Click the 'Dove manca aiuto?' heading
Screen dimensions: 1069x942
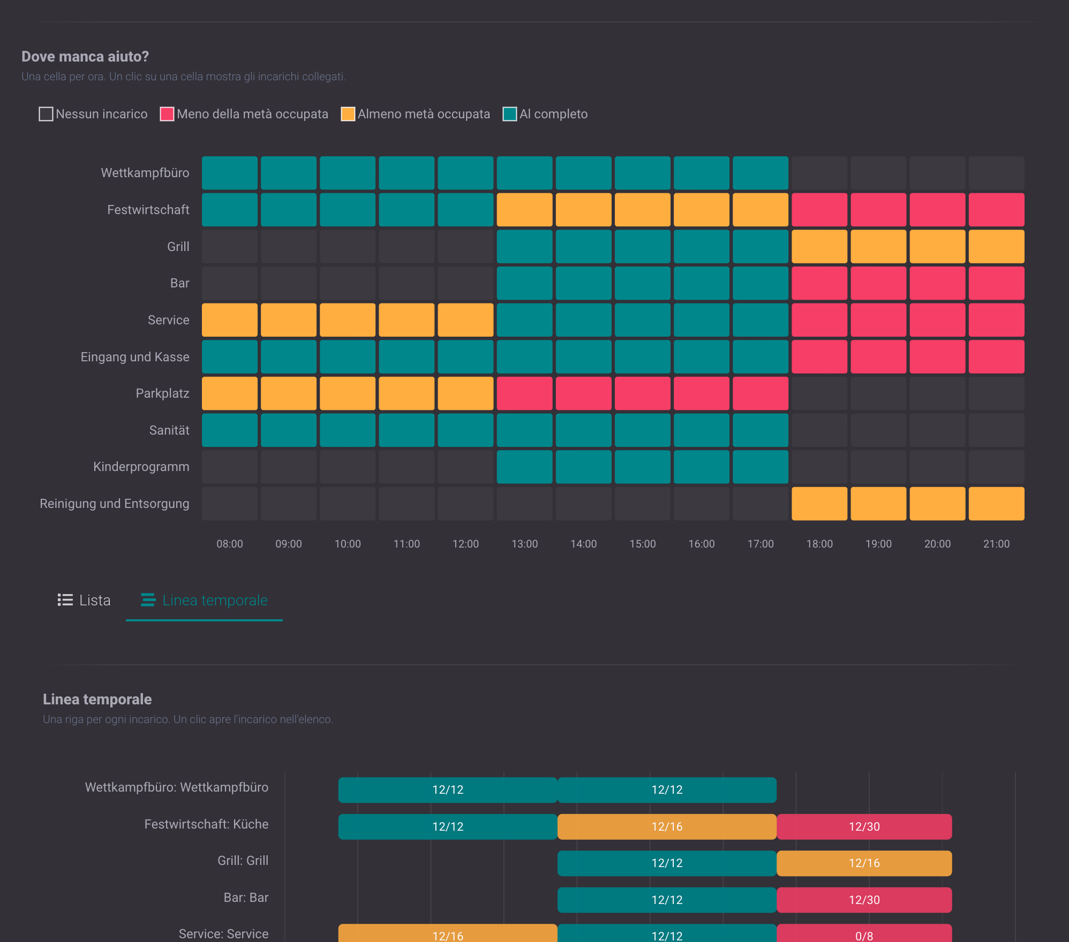coord(85,56)
